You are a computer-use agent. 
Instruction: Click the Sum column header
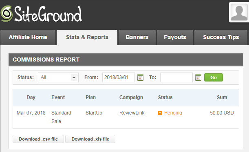[222, 97]
